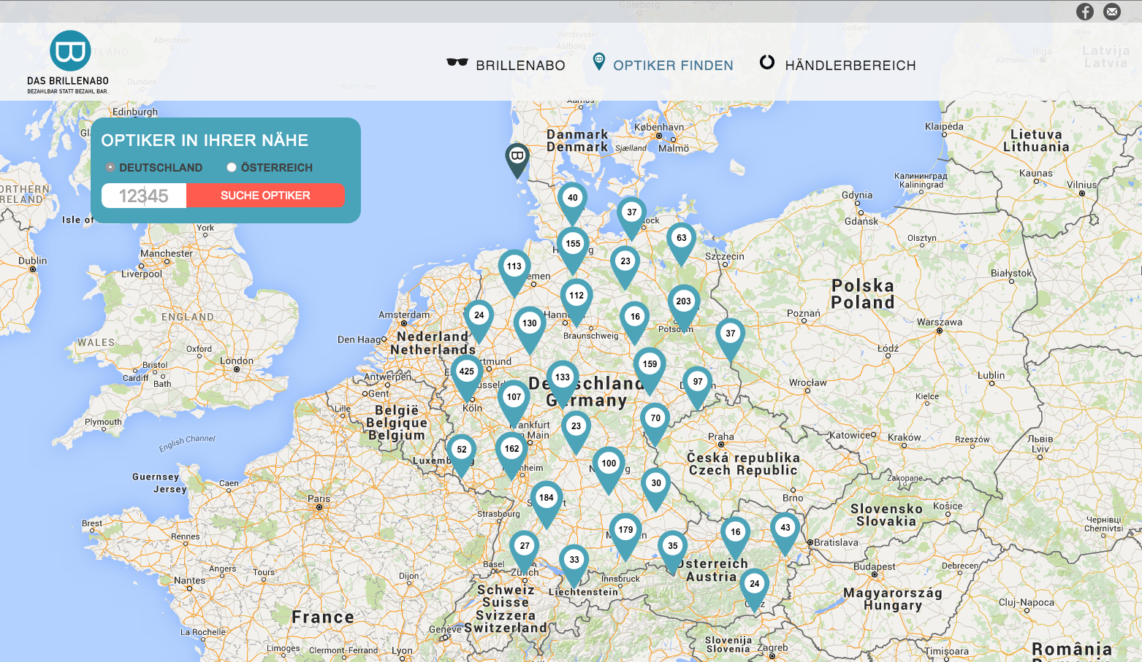
Task: Click the map pin labeled 97
Action: (x=698, y=388)
